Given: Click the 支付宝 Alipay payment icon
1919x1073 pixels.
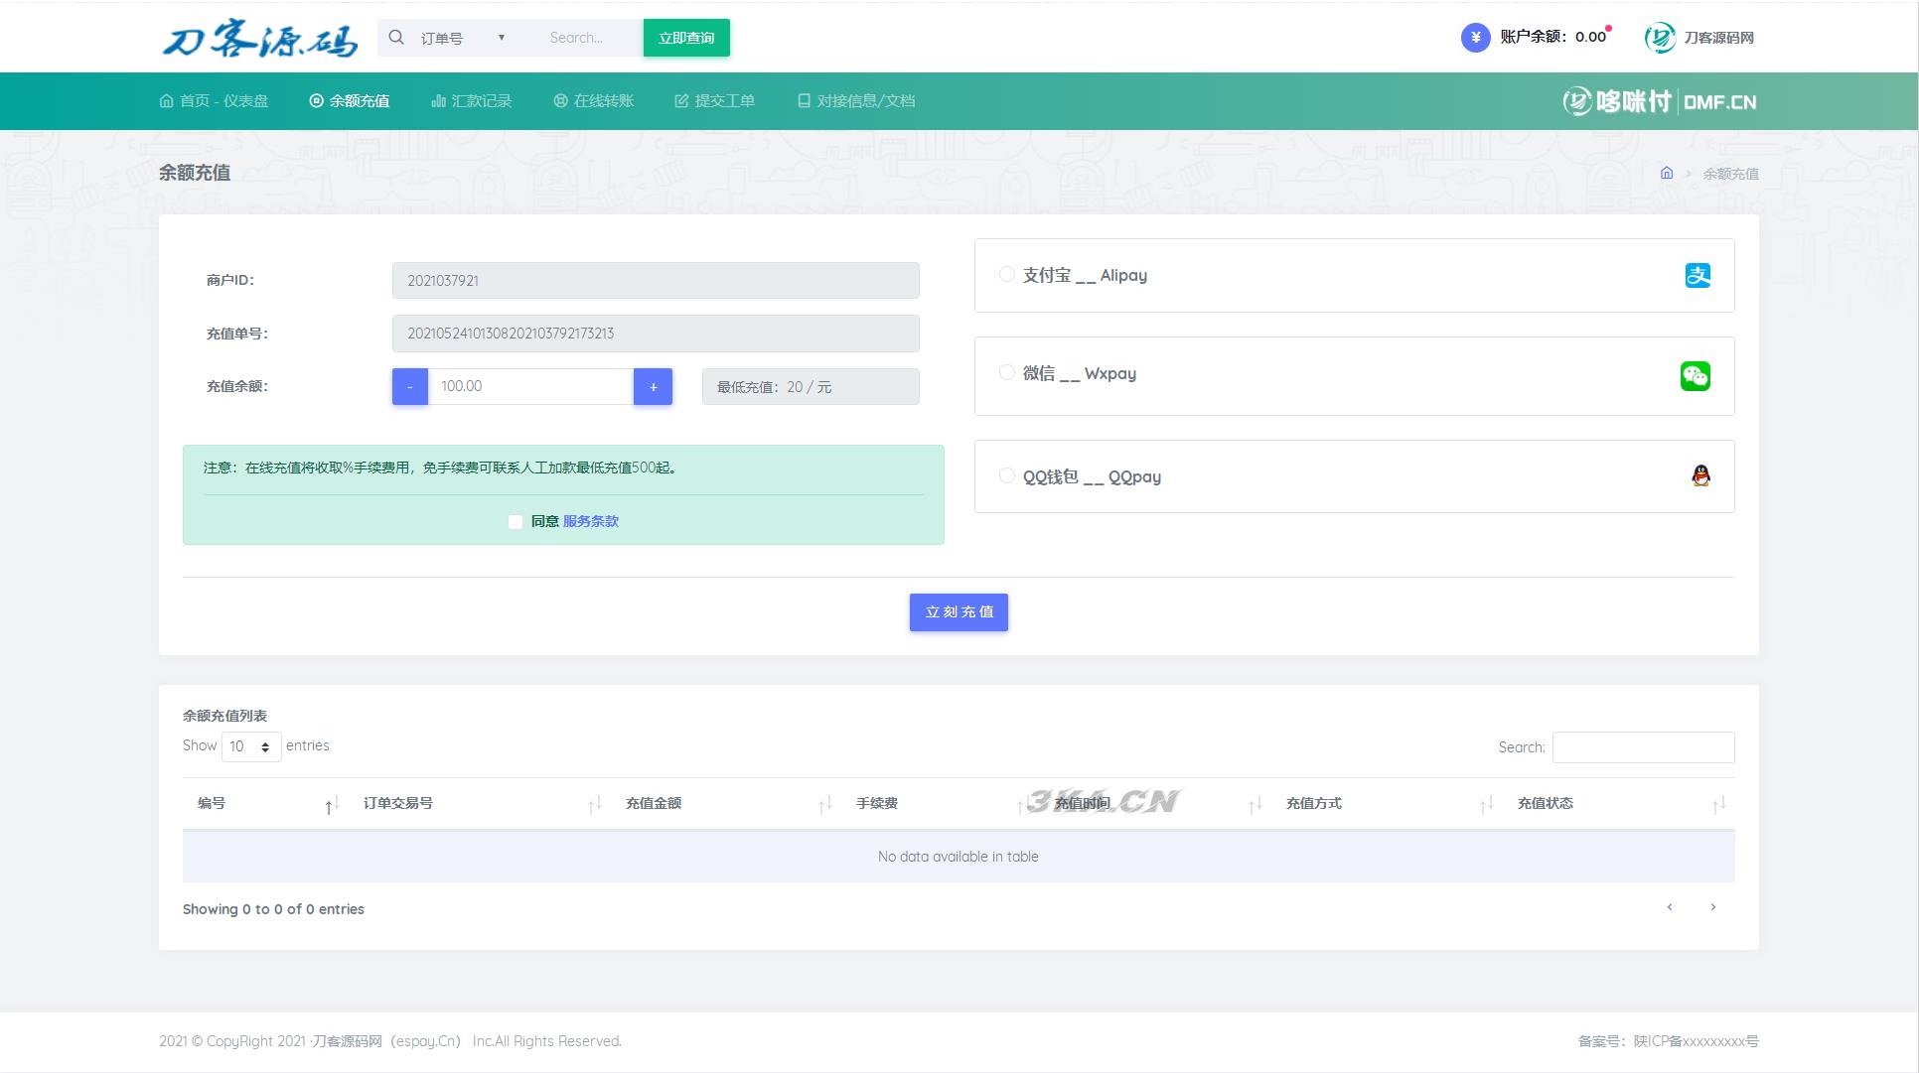Looking at the screenshot, I should pos(1697,275).
